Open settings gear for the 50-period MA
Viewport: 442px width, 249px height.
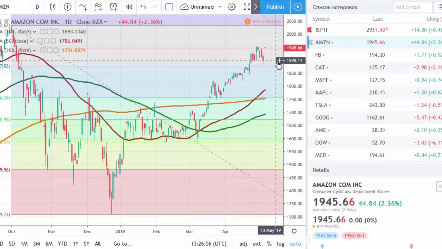point(46,41)
